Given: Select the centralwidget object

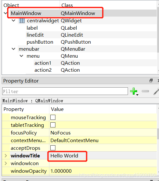Looking at the screenshot, I should pos(43,21).
